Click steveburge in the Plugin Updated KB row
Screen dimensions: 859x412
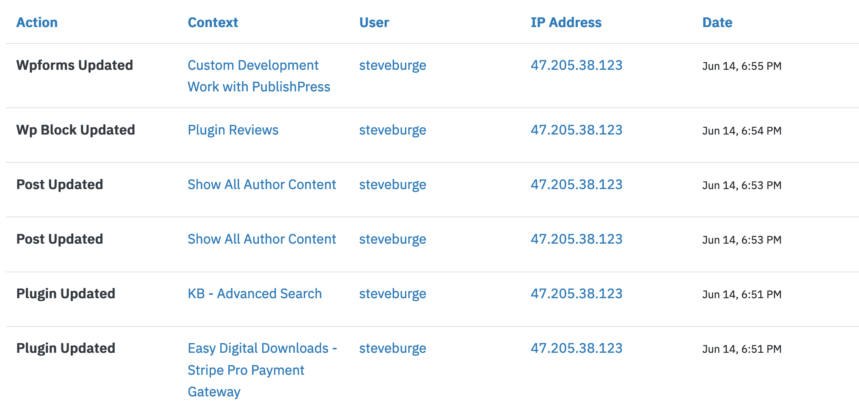[x=392, y=294]
